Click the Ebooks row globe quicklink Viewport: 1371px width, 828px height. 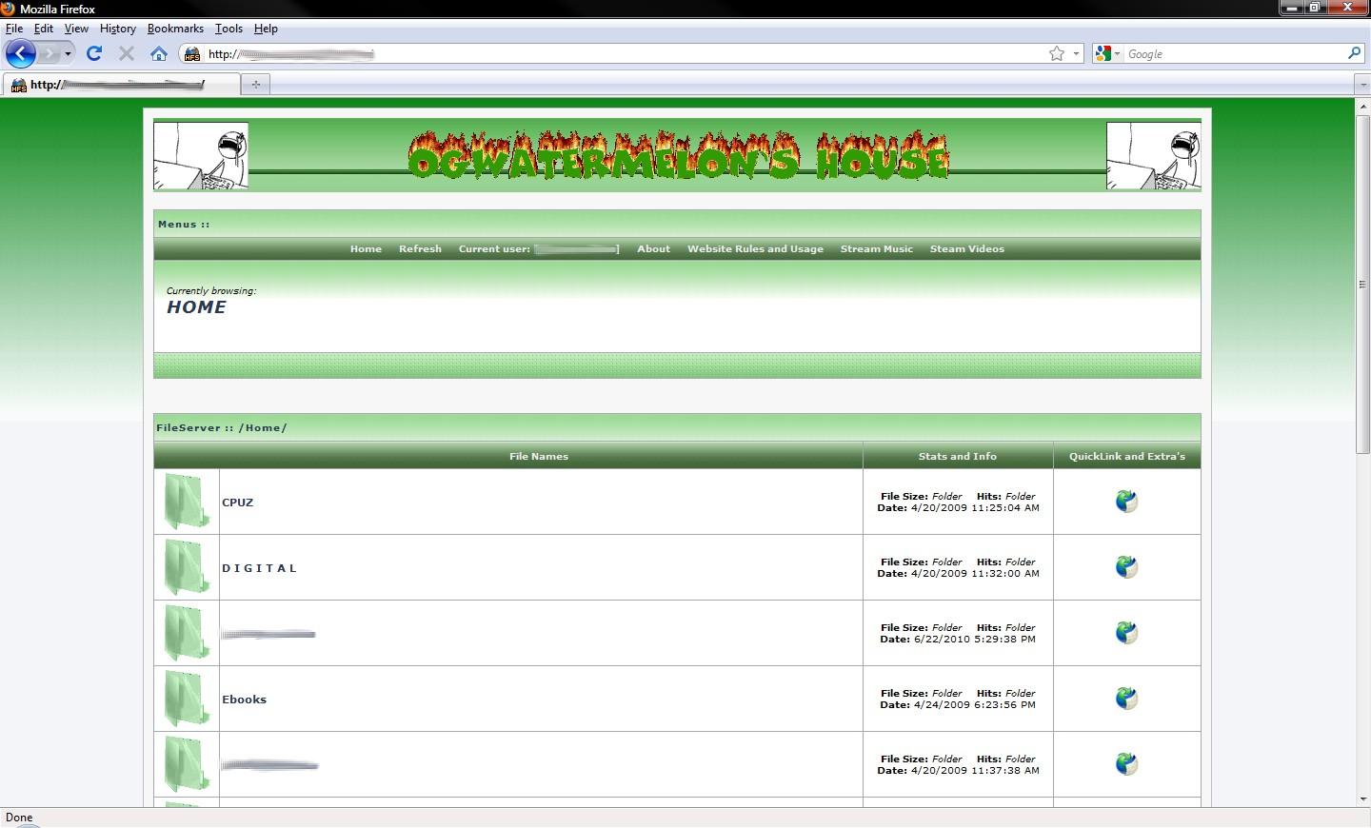click(1126, 699)
